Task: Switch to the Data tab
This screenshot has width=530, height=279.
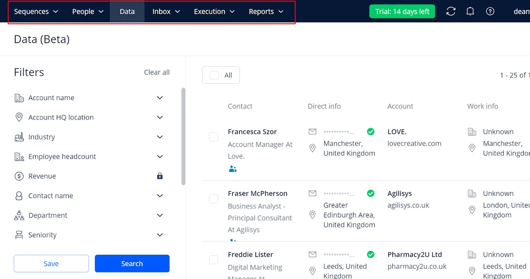Action: point(127,11)
